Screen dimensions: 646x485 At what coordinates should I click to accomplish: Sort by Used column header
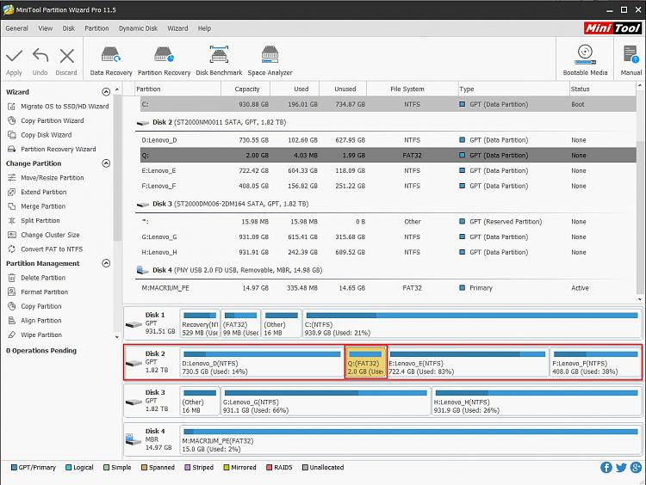[x=295, y=89]
